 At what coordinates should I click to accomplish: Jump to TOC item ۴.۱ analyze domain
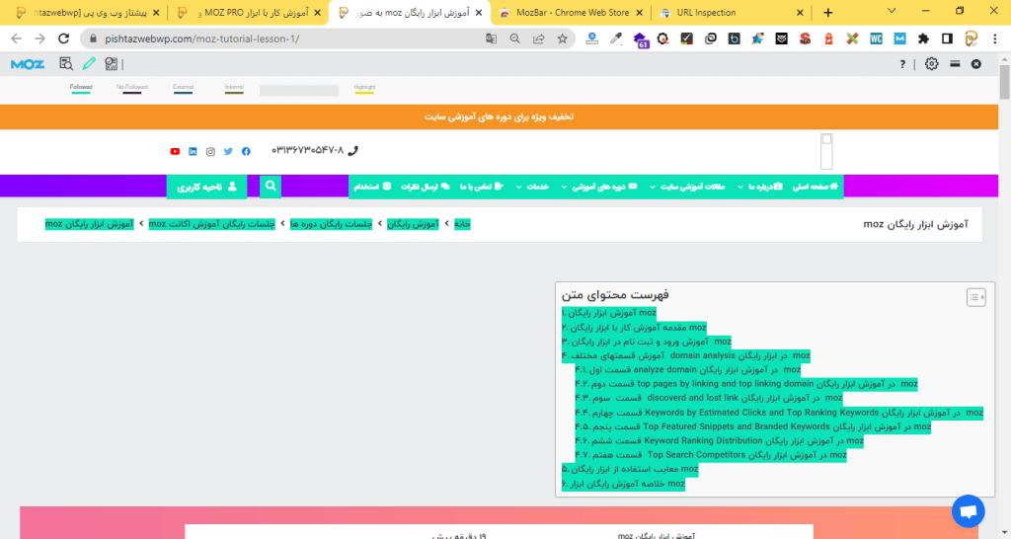tap(688, 370)
